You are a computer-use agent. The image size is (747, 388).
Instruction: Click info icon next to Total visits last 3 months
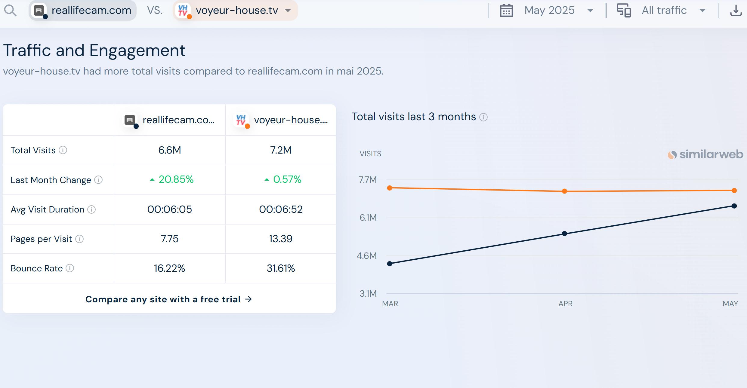coord(483,117)
